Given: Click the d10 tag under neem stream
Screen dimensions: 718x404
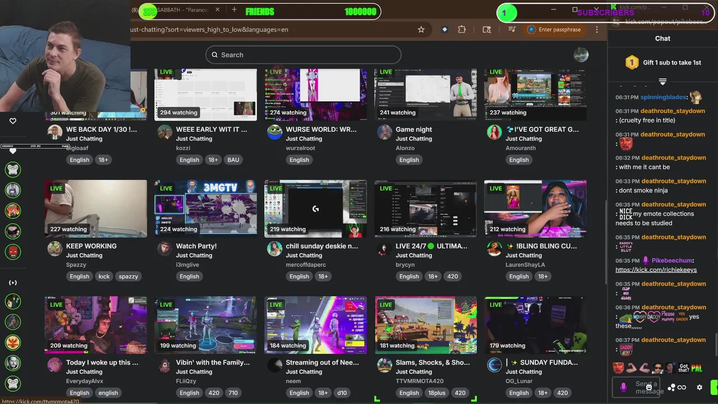Looking at the screenshot, I should [x=342, y=393].
